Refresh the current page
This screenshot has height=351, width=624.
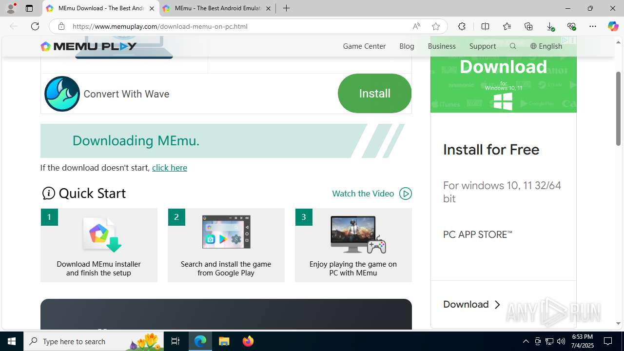(35, 26)
